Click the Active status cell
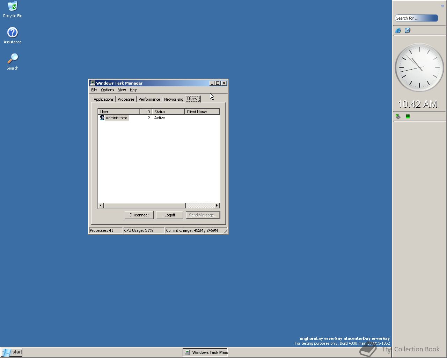Viewport: 447px width, 358px height. 160,118
